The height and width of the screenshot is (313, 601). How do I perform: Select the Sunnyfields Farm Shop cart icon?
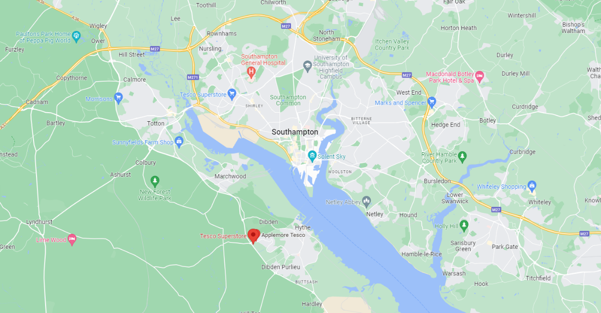pos(179,141)
